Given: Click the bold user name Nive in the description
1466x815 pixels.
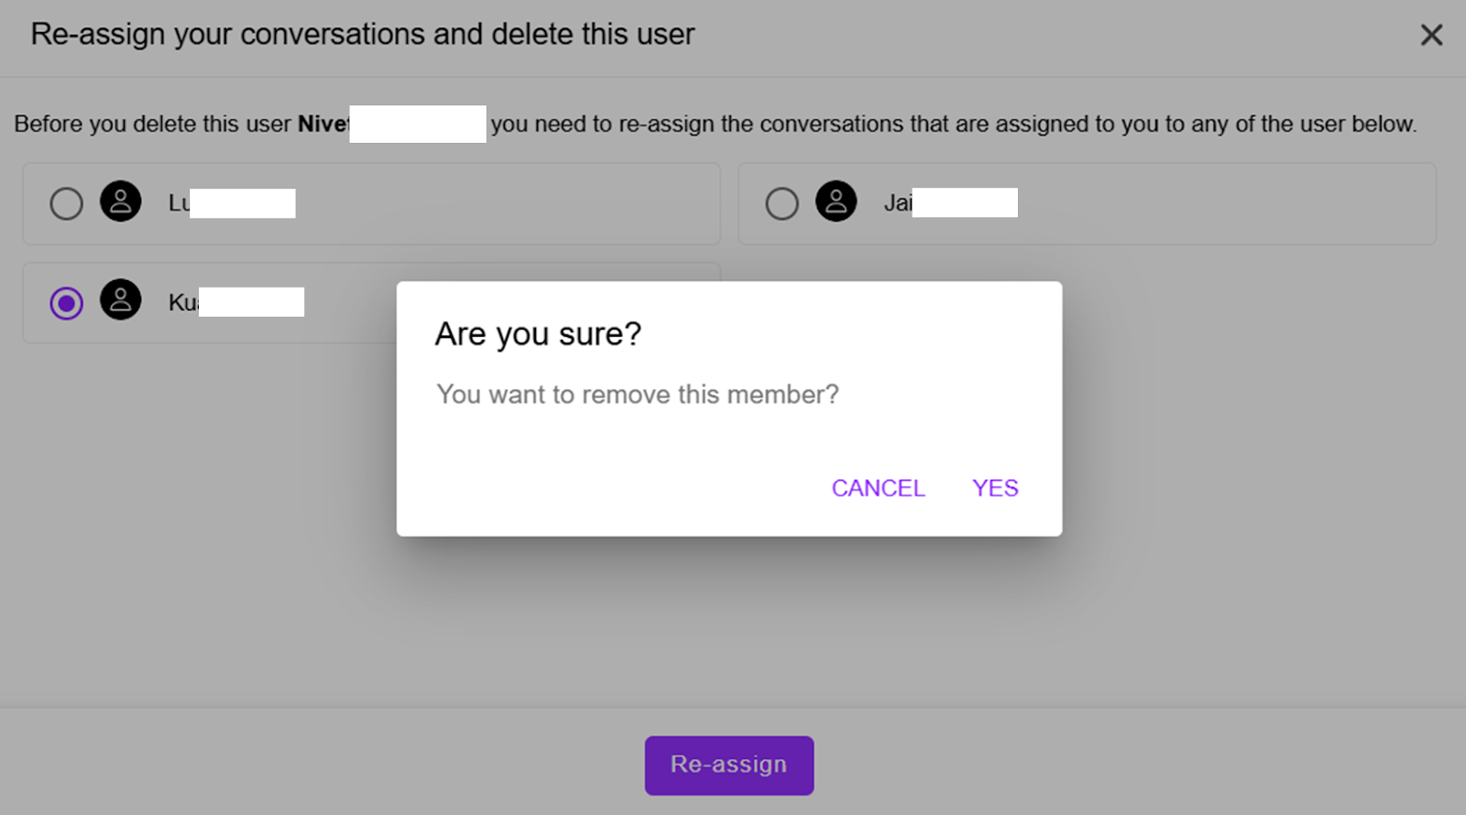Looking at the screenshot, I should [323, 124].
